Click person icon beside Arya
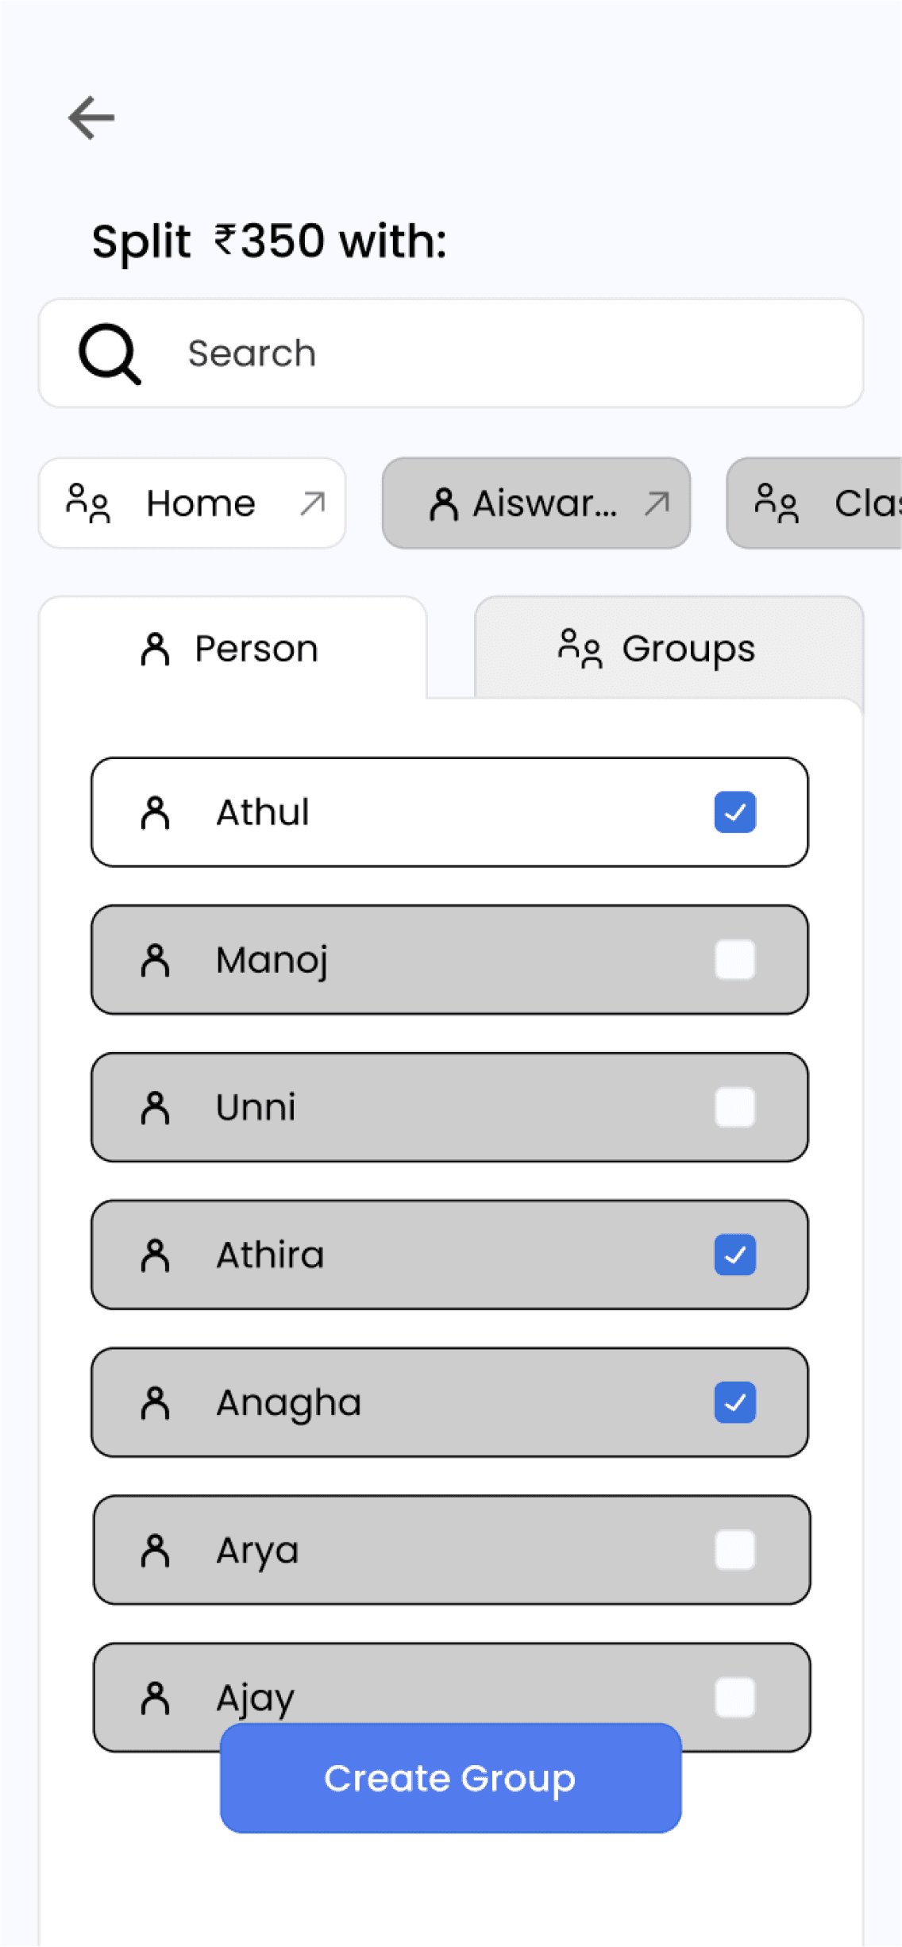Viewport: 902px width, 1947px height. tap(155, 1551)
